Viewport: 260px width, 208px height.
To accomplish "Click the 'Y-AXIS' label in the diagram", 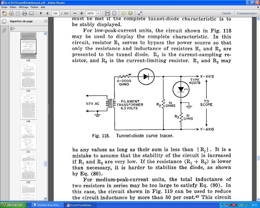I will pos(207,129).
